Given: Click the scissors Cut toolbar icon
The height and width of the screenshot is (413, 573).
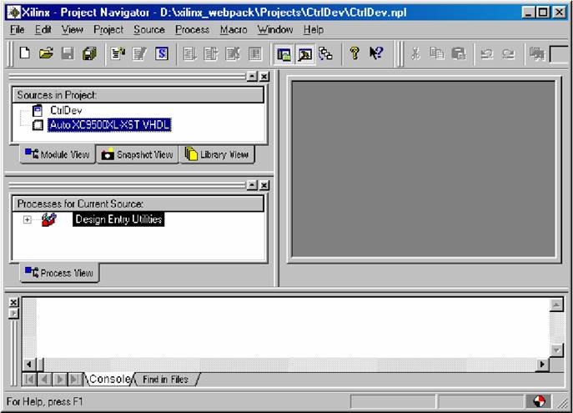Looking at the screenshot, I should (415, 53).
